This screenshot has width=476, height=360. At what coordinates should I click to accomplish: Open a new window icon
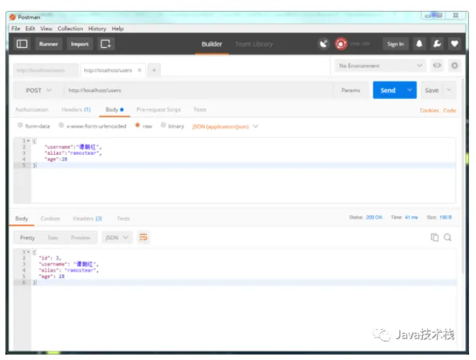pyautogui.click(x=106, y=44)
